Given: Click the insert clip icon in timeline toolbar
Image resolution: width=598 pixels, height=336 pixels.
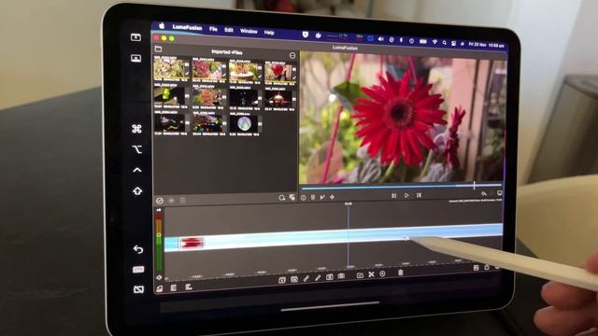Looking at the screenshot, I should tap(282, 280).
